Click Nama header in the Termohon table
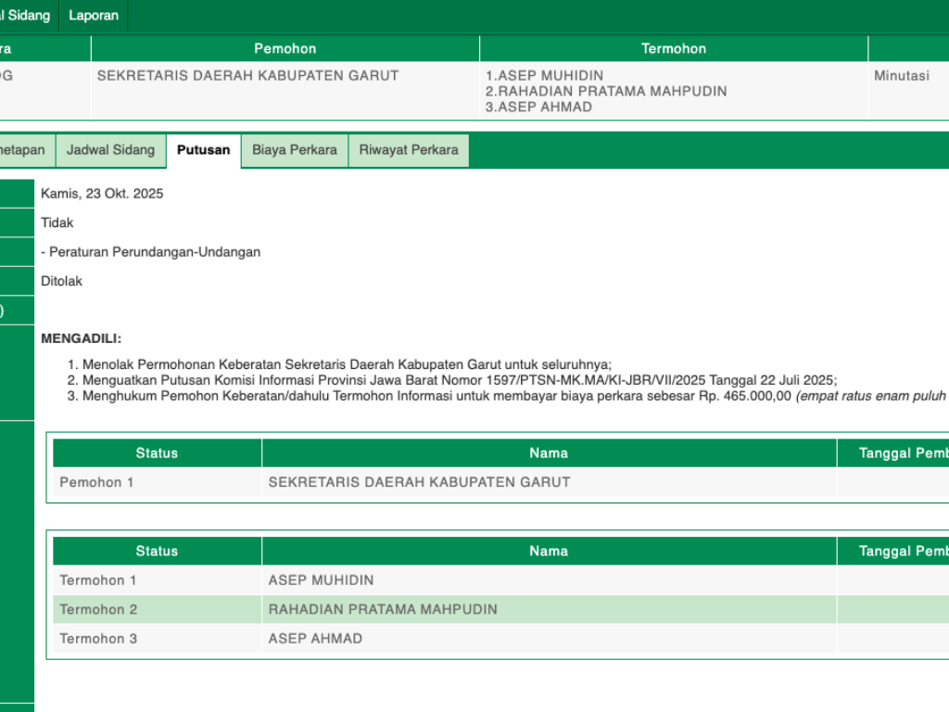Image resolution: width=949 pixels, height=712 pixels. (549, 551)
